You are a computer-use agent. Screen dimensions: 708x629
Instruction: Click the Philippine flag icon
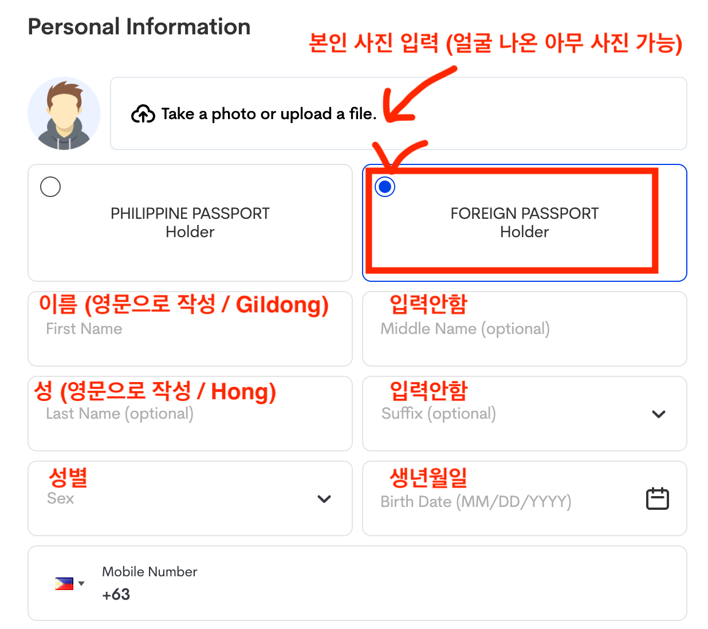click(x=64, y=583)
